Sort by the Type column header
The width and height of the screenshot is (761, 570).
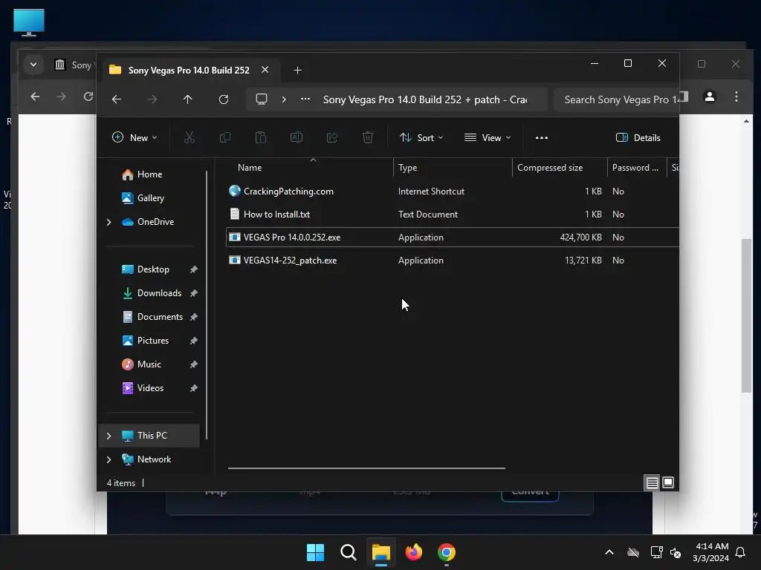click(453, 168)
